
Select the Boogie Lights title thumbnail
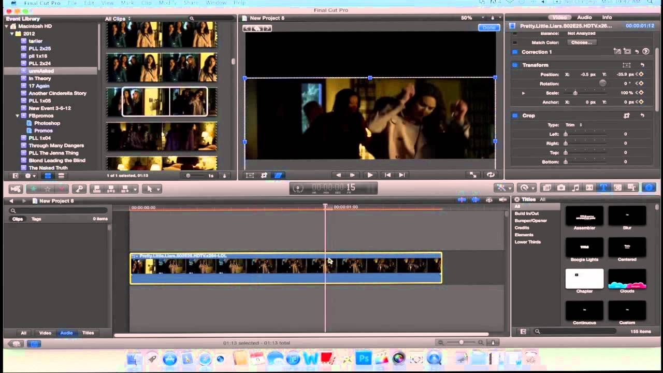coord(584,247)
